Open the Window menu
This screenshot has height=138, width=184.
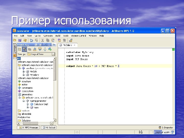point(93,36)
